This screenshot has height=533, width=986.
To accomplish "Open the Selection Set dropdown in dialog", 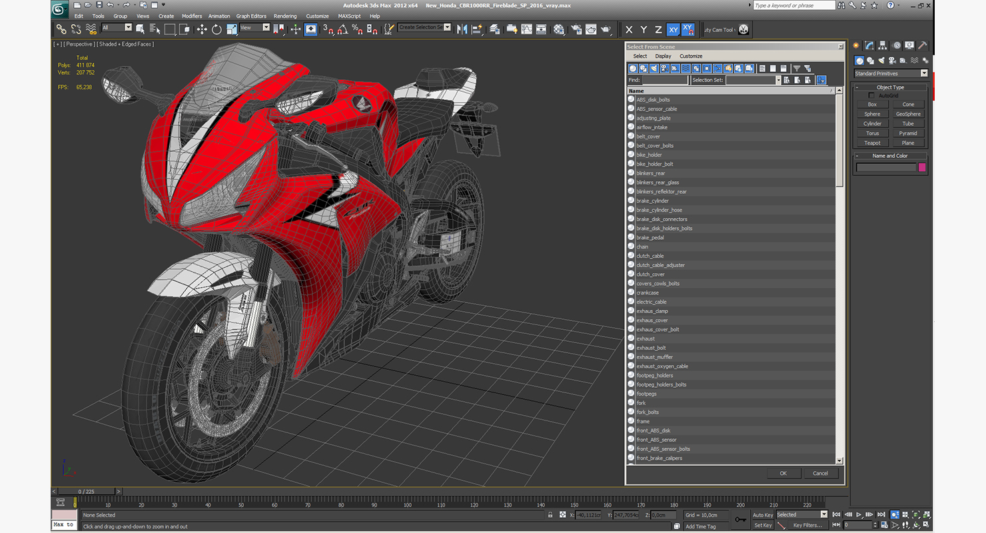I will 753,80.
